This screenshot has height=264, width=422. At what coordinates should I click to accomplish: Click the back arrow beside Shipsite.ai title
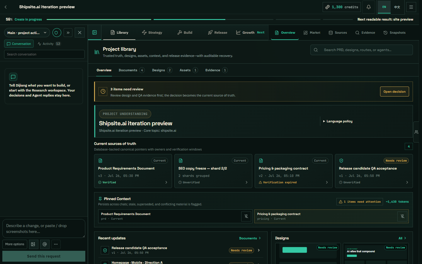click(x=6, y=7)
